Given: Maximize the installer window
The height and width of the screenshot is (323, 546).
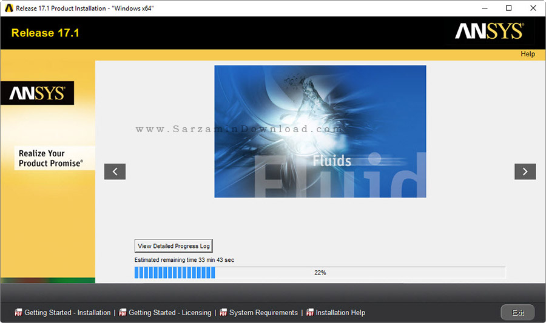Looking at the screenshot, I should pyautogui.click(x=508, y=8).
